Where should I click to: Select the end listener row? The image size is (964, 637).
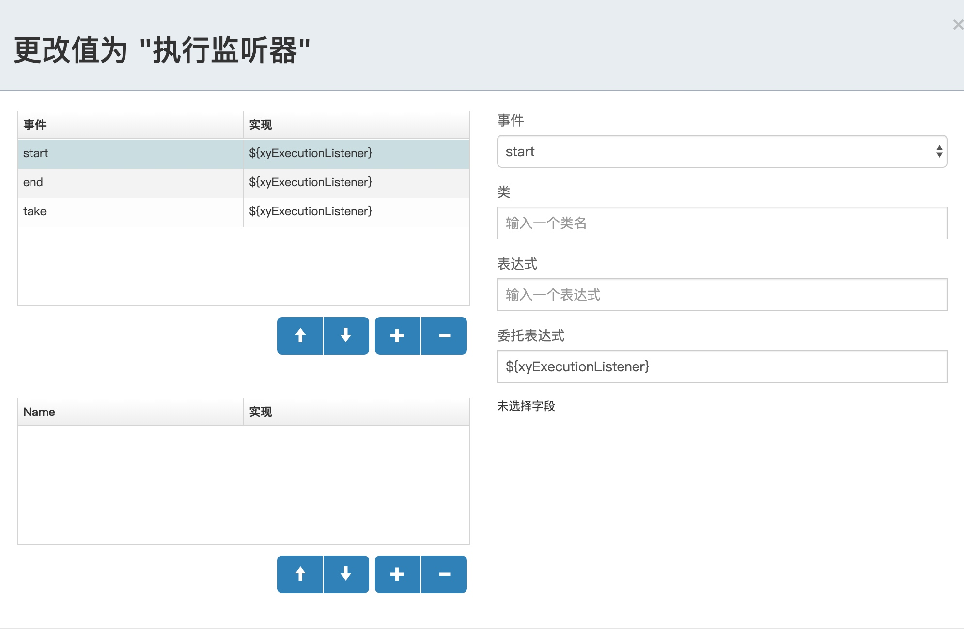pyautogui.click(x=131, y=183)
